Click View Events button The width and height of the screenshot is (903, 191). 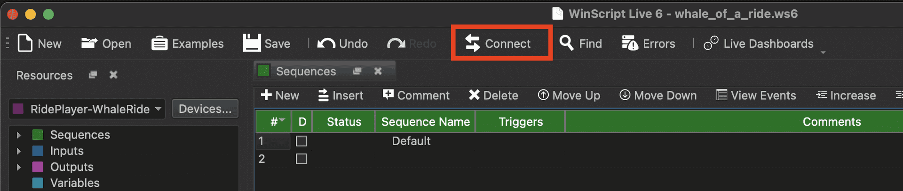click(x=756, y=95)
